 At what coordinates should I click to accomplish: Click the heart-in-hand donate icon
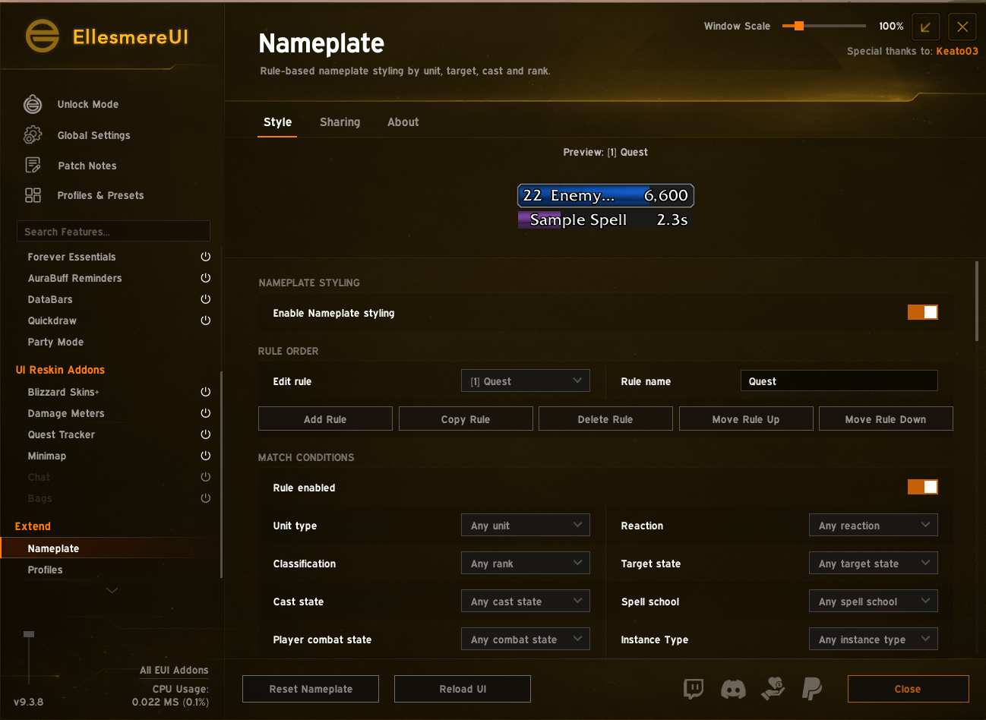(x=773, y=688)
